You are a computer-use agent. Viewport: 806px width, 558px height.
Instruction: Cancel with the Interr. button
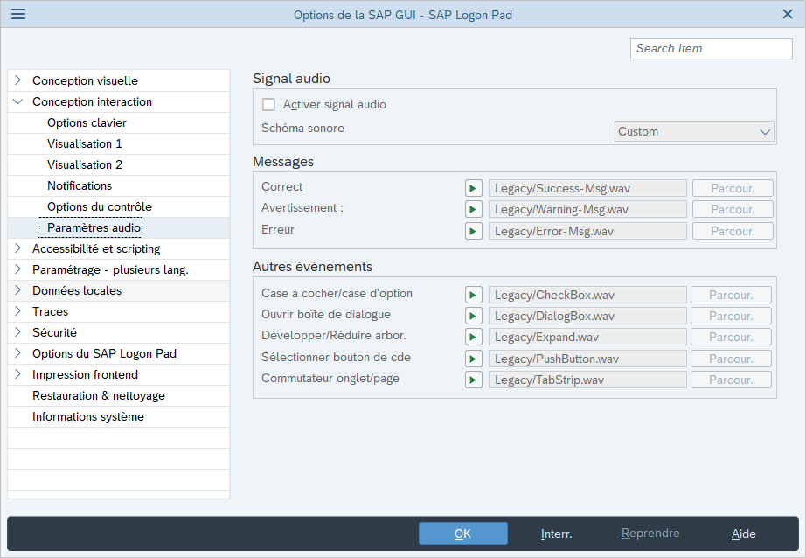tap(557, 534)
